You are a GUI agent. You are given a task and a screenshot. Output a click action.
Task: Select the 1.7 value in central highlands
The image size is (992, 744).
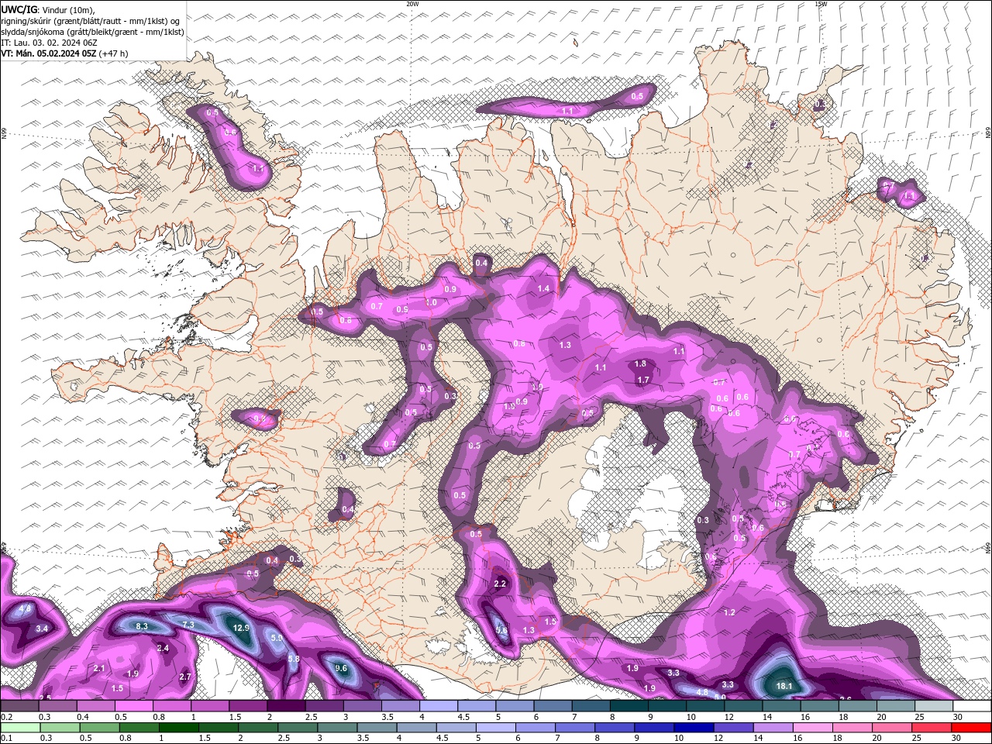642,380
